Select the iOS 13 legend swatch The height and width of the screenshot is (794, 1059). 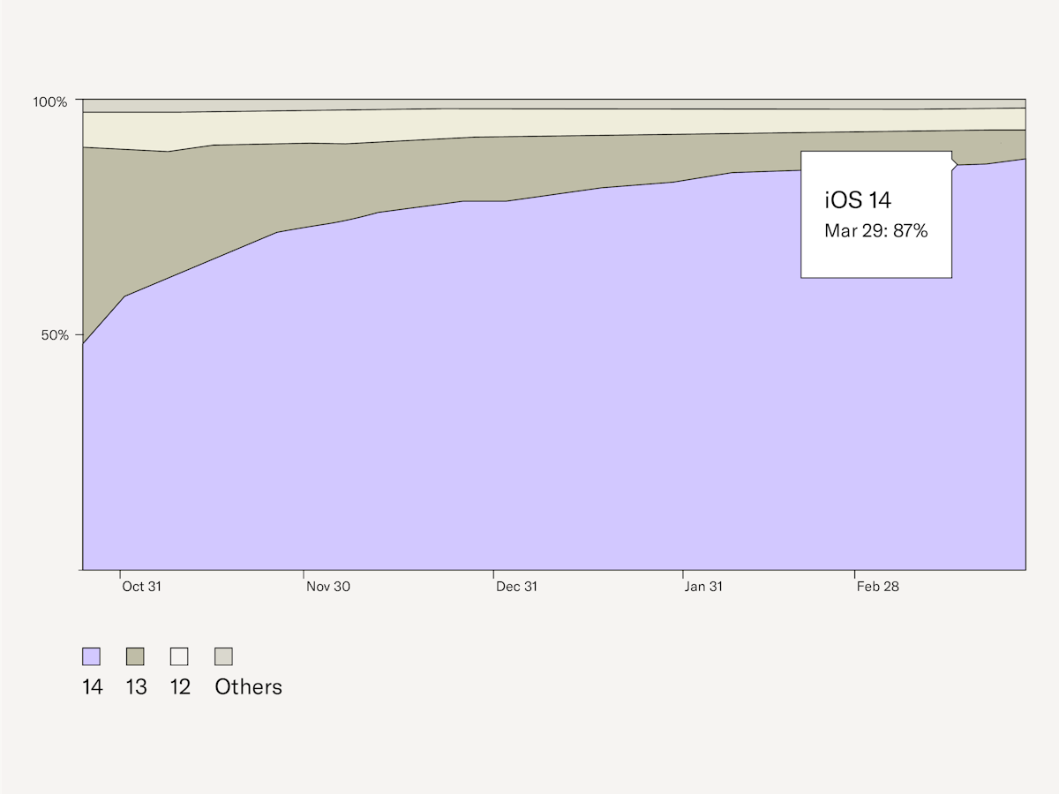click(134, 655)
